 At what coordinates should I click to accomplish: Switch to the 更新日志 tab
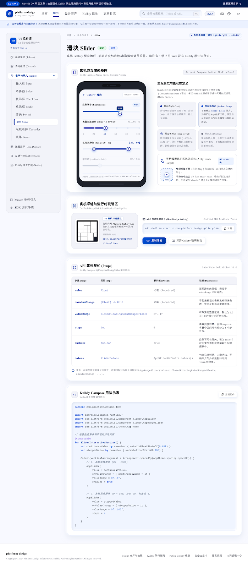tap(110, 13)
